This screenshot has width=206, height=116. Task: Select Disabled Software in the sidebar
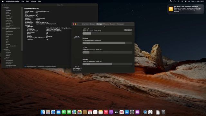11,65
